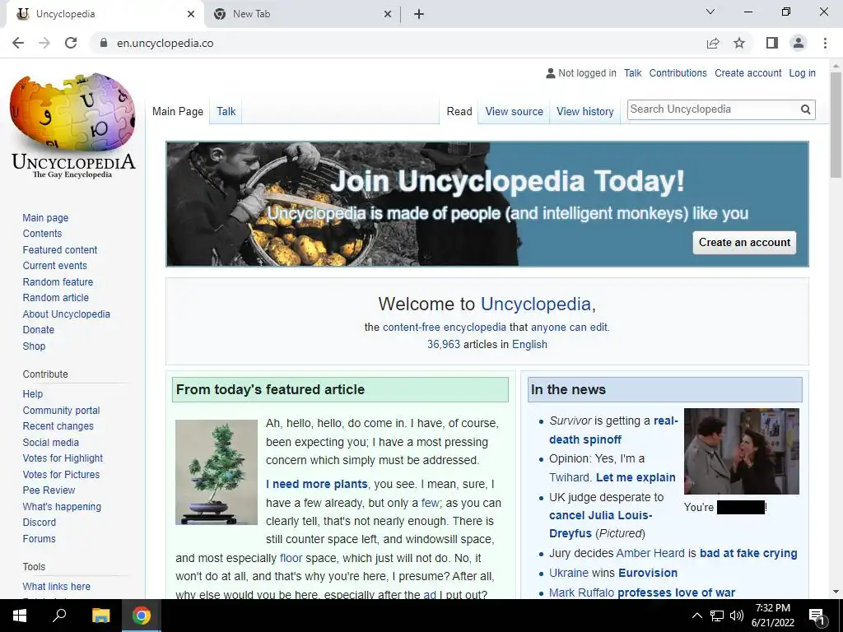Open the Chrome three-dot menu
The height and width of the screenshot is (632, 843).
pyautogui.click(x=825, y=43)
